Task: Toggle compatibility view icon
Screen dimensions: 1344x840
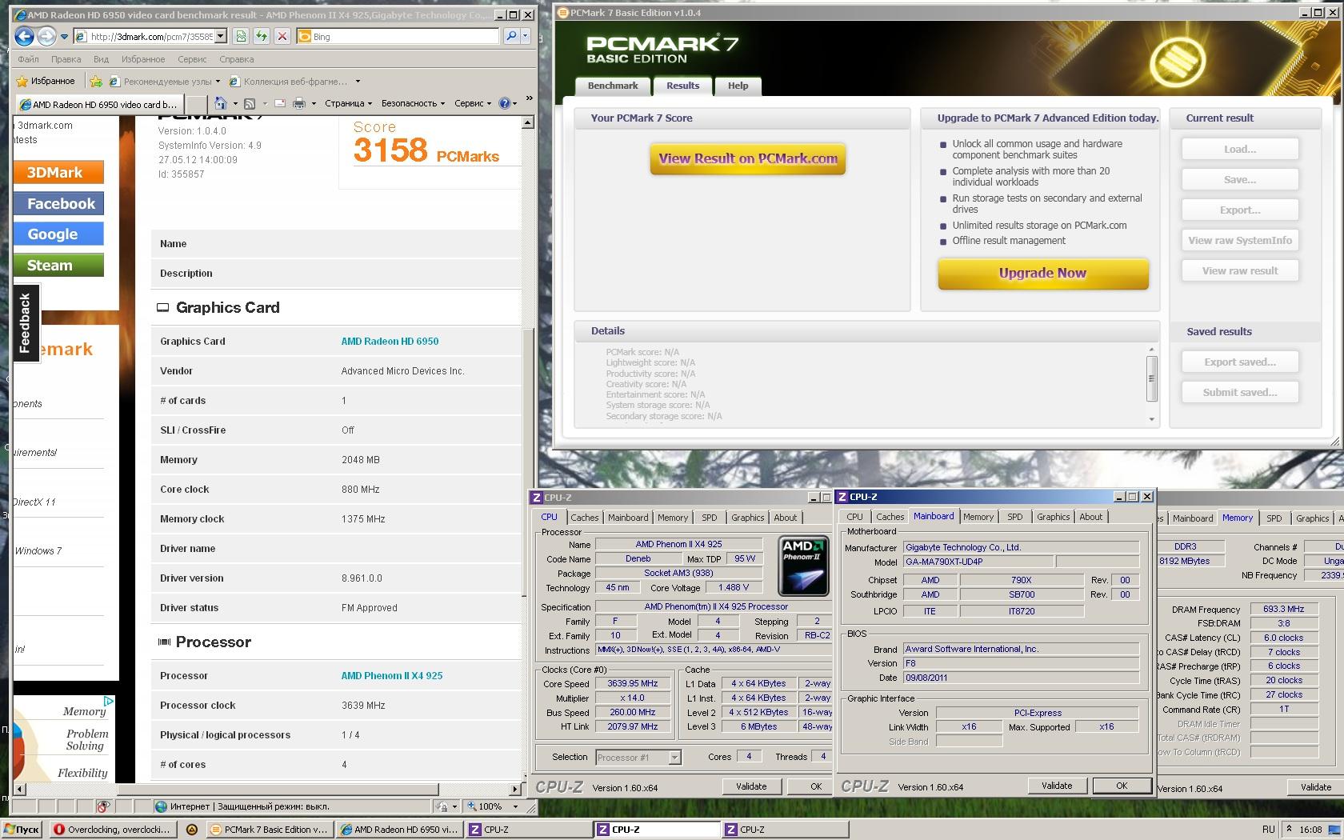Action: pos(241,36)
